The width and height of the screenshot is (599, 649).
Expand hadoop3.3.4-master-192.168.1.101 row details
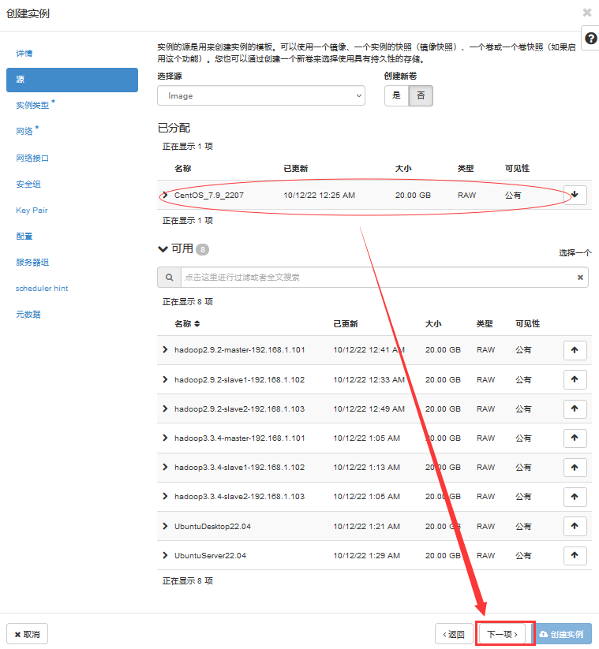165,438
